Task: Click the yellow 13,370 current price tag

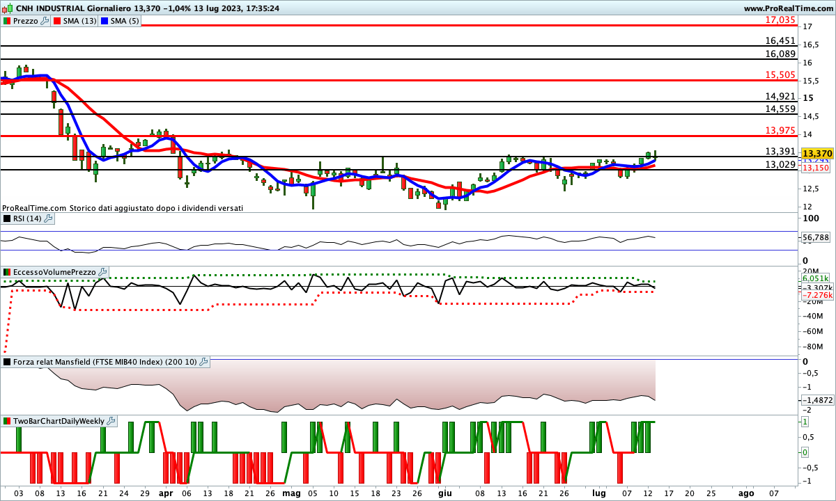Action: (816, 153)
